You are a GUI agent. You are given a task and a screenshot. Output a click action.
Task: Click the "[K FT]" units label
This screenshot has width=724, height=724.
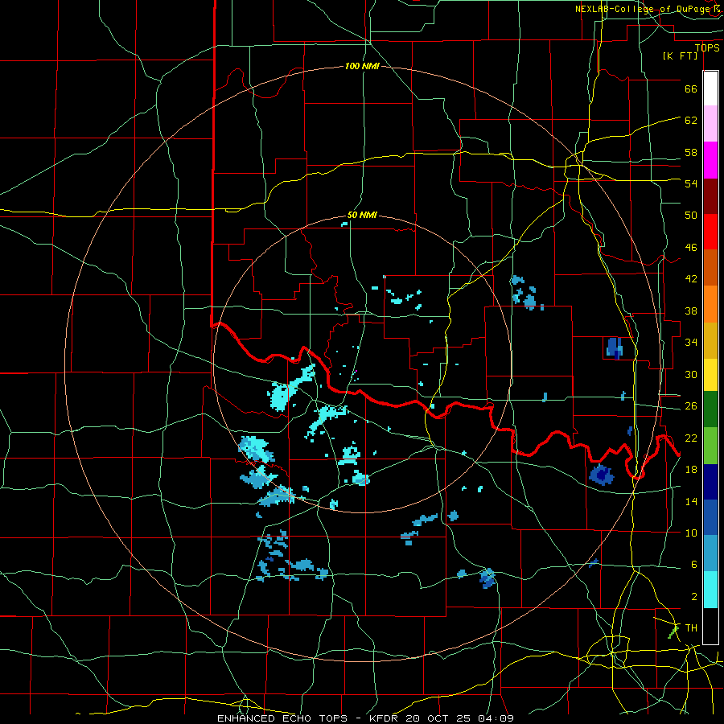click(680, 56)
